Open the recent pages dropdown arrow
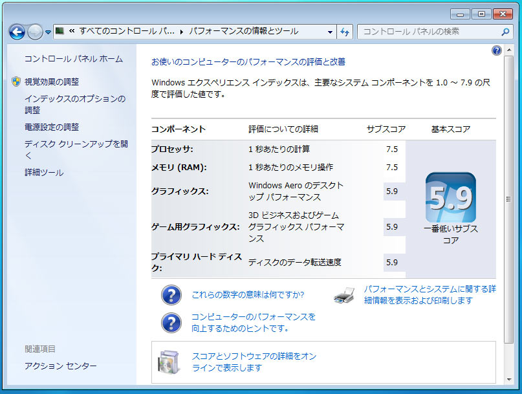 48,32
